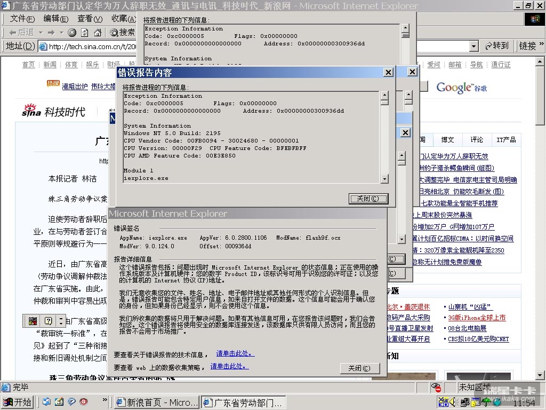Image resolution: width=546 pixels, height=410 pixels.
Task: Click the Sina 科技时代 logo
Action: [53, 111]
